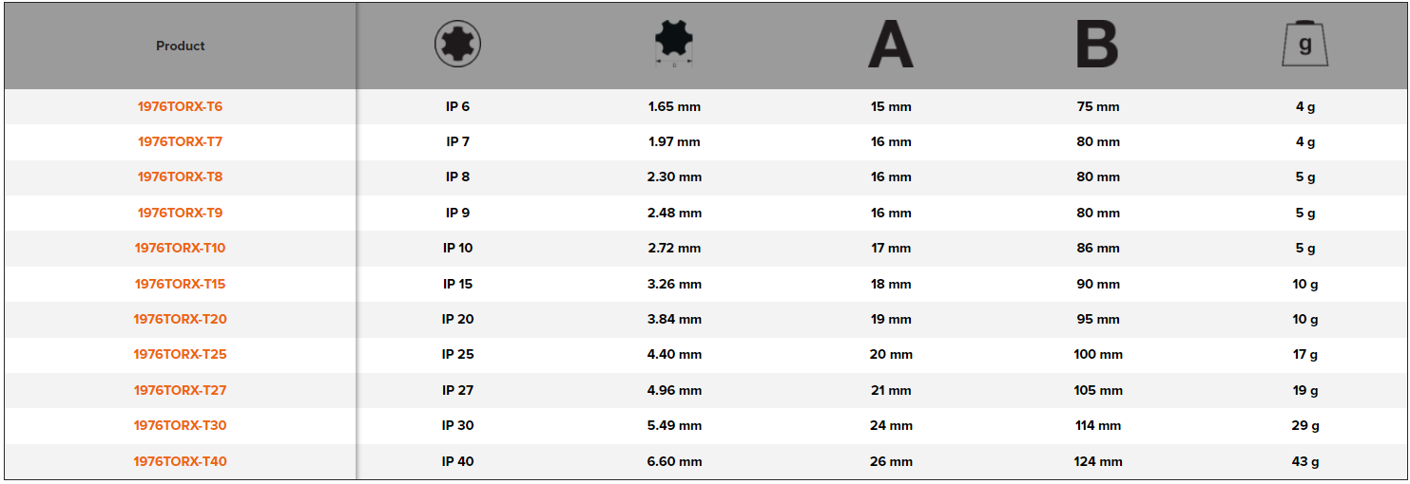Screen dimensions: 1410x484
Task: Open the 1976TORX-T27 product link
Action: [x=181, y=390]
